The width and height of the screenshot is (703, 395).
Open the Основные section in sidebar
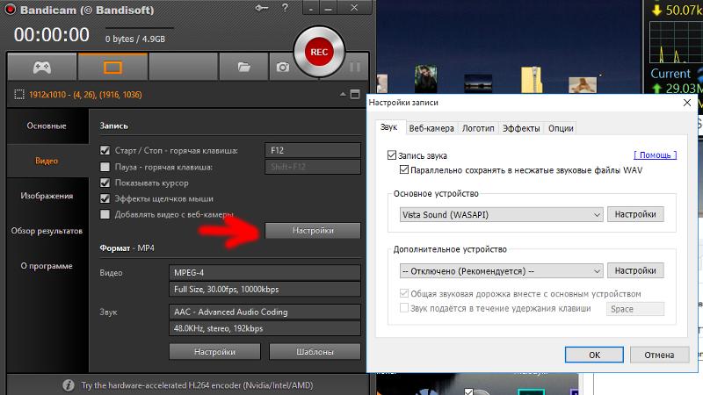(x=47, y=126)
